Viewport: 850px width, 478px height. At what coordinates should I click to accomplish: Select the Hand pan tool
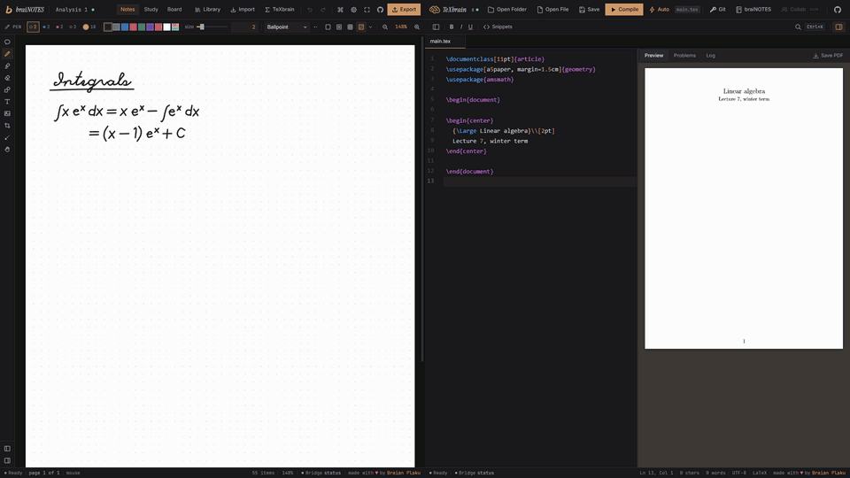(x=7, y=149)
